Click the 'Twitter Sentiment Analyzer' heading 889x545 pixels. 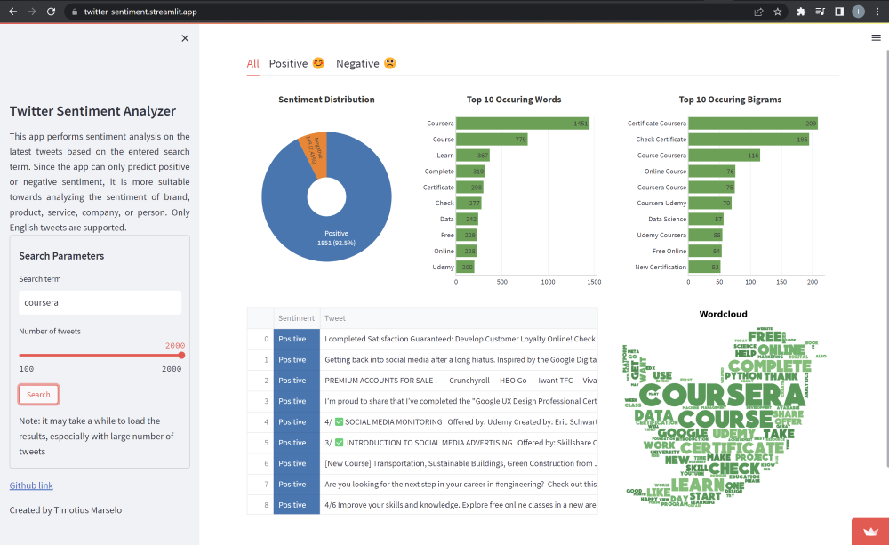tap(93, 111)
